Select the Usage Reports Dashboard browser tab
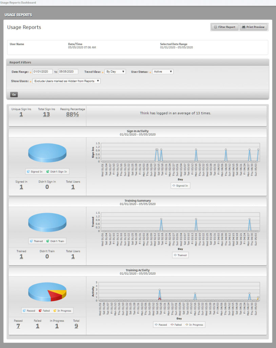The image size is (276, 348). point(19,2)
